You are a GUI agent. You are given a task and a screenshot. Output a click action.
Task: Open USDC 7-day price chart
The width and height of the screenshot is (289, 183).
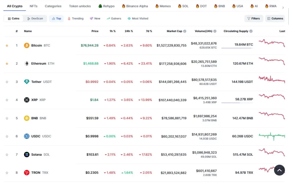[x=272, y=136]
